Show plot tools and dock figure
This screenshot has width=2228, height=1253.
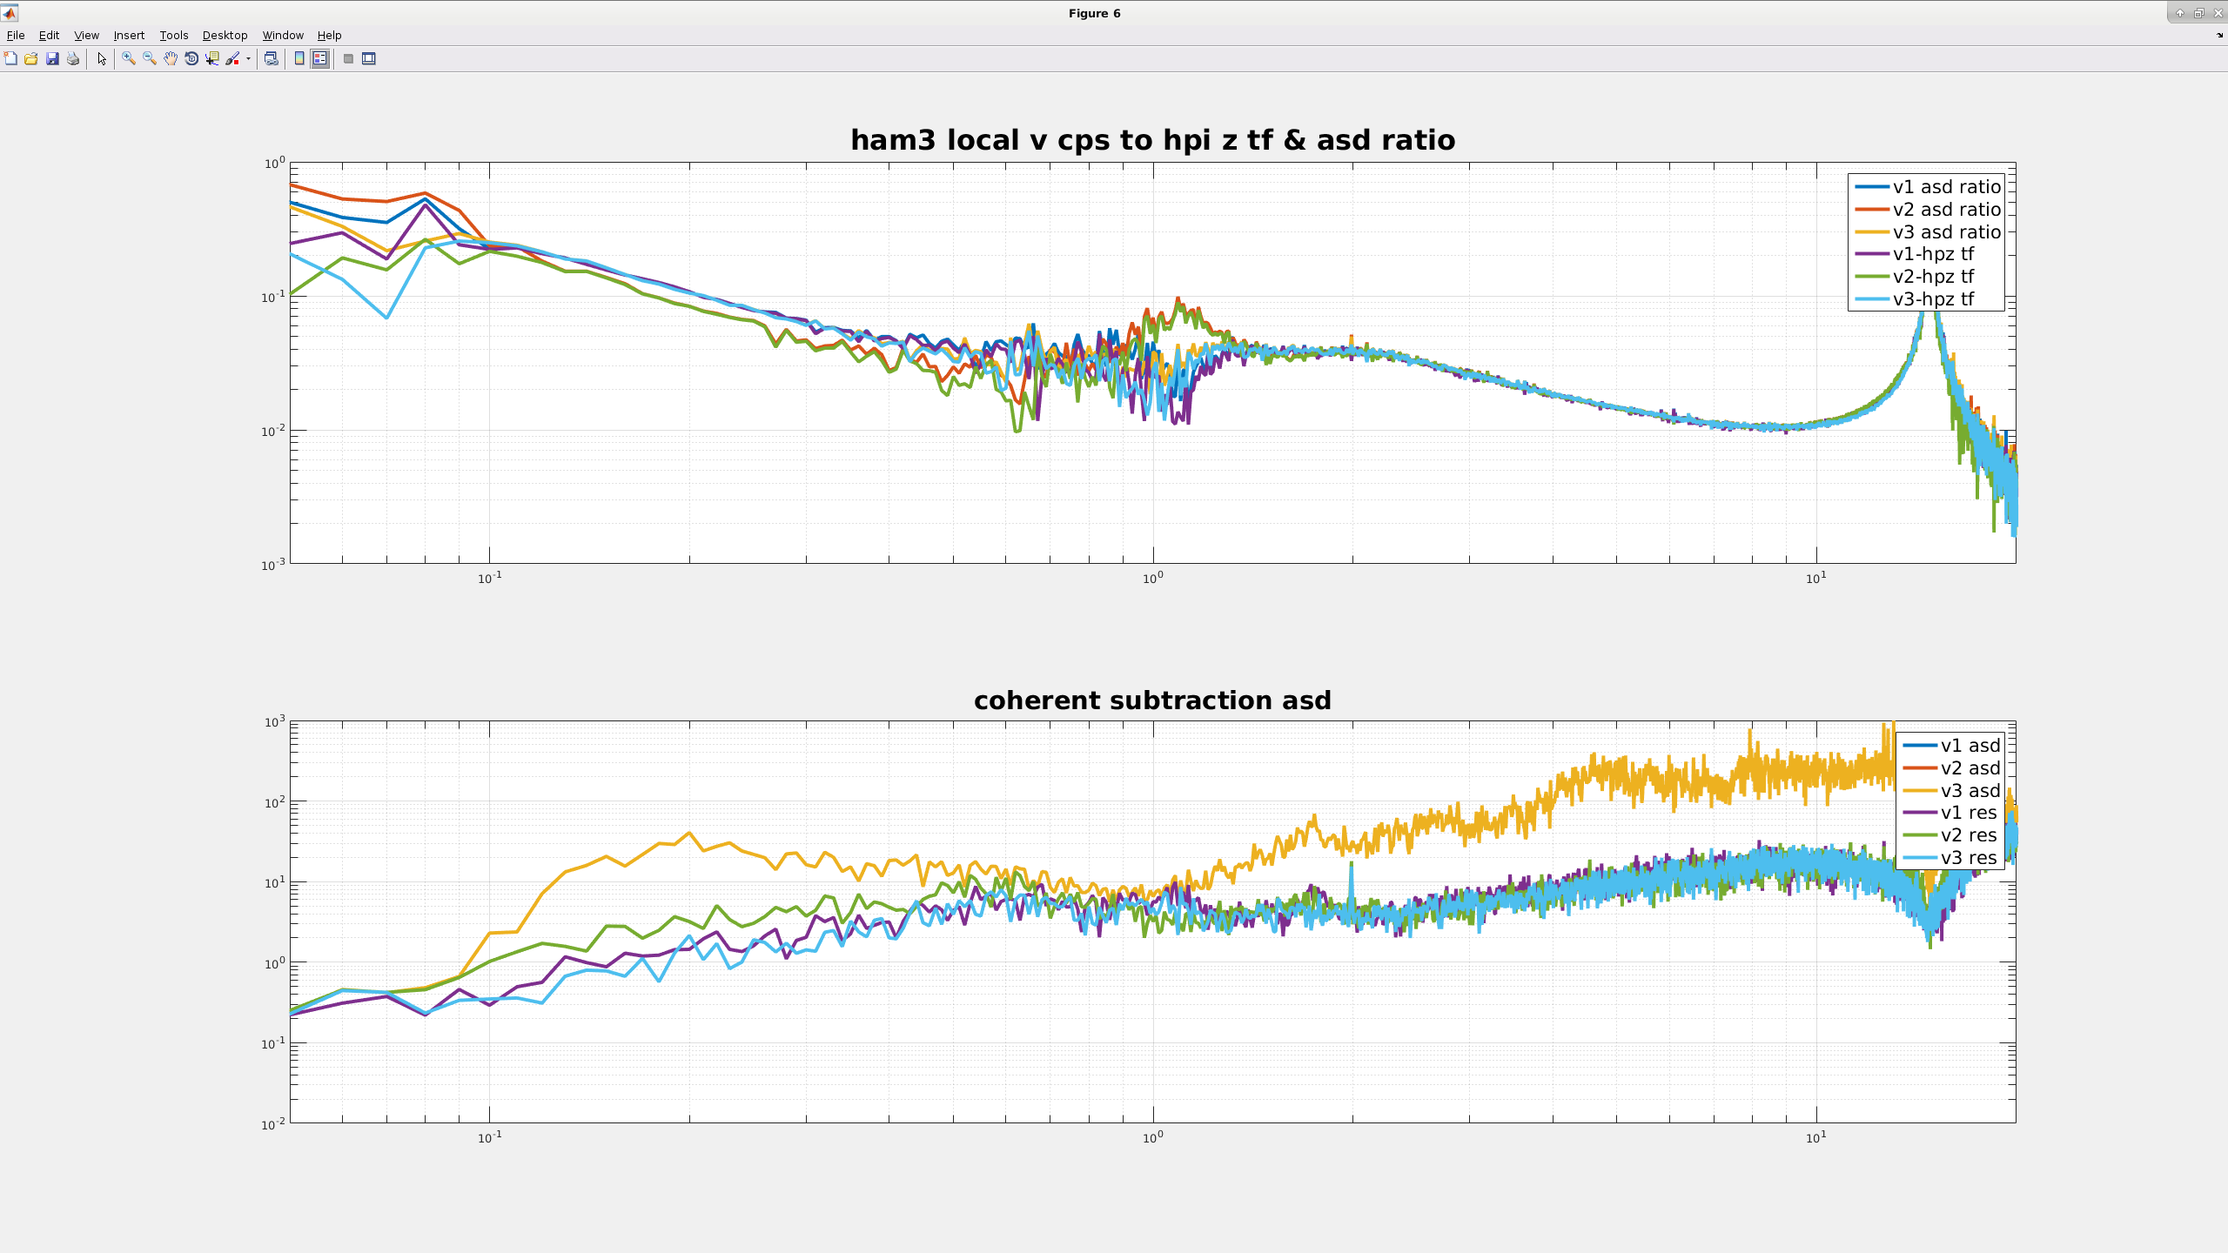(369, 58)
